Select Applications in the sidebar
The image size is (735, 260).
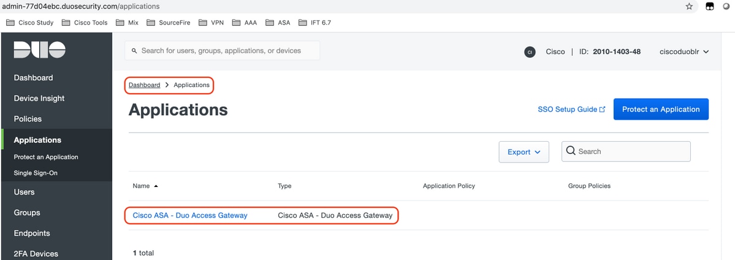[37, 140]
